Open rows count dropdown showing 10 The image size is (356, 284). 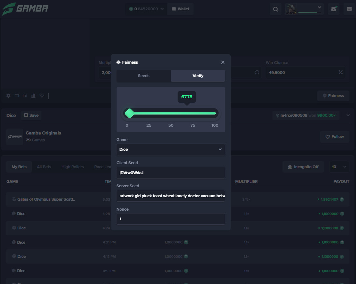pos(339,167)
